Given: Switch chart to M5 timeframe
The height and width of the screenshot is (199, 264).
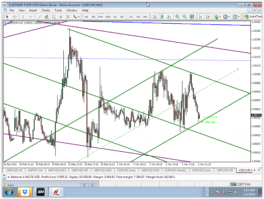Looking at the screenshot, I should [x=93, y=16].
